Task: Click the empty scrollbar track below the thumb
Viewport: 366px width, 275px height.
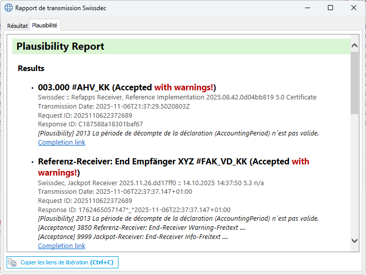Action: tap(354, 178)
